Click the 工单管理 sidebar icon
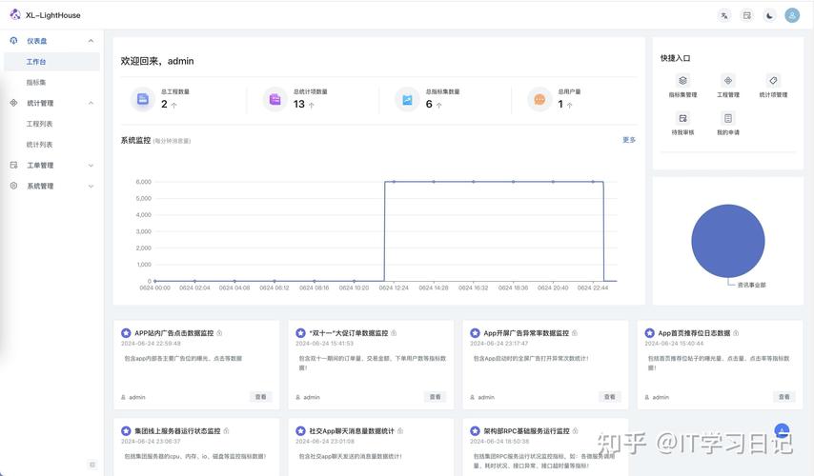Screen dimensions: 814x476 pyautogui.click(x=13, y=165)
